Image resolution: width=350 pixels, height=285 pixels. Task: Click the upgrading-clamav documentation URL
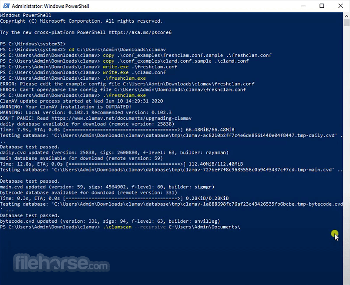[x=121, y=118]
